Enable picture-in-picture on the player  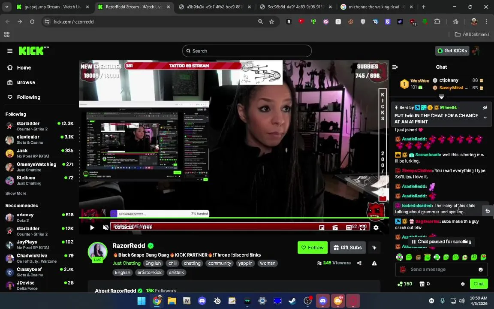[322, 227]
